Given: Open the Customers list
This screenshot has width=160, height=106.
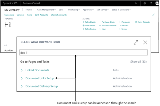Looking at the screenshot, I should coord(9,15).
